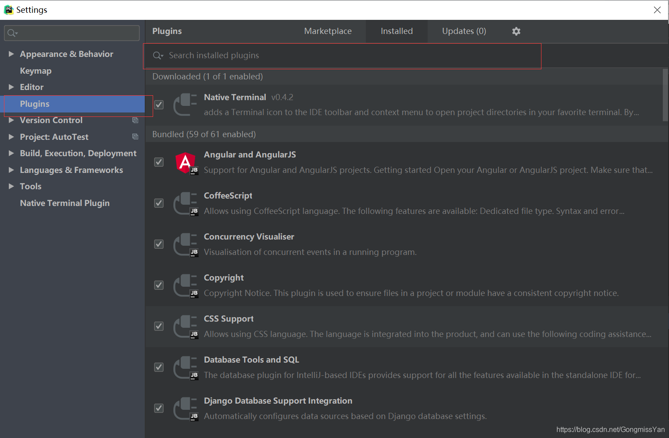The width and height of the screenshot is (669, 438).
Task: Click the settings sidebar search magnifier icon
Action: [12, 33]
